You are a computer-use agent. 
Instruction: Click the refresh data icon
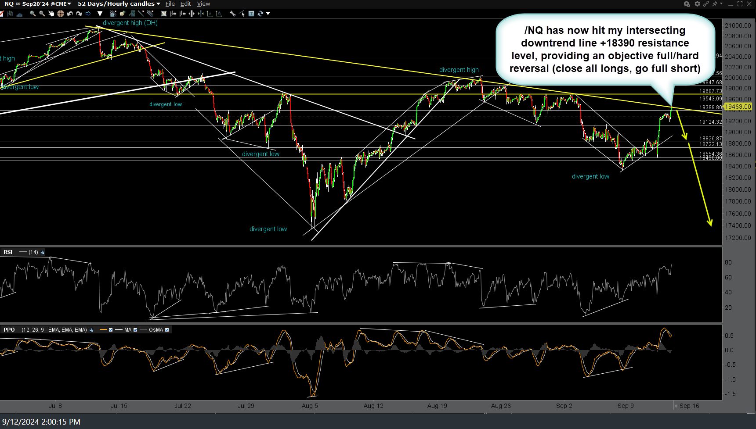click(260, 14)
